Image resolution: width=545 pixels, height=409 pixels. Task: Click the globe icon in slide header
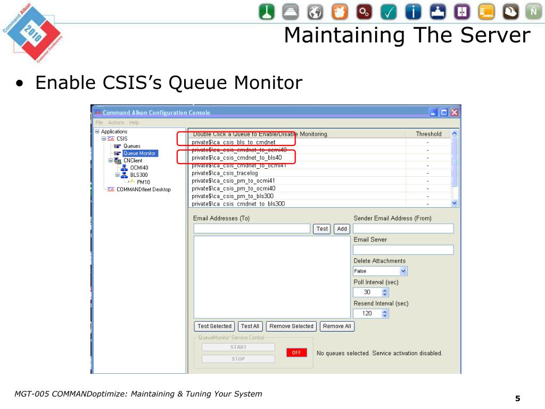pos(315,12)
